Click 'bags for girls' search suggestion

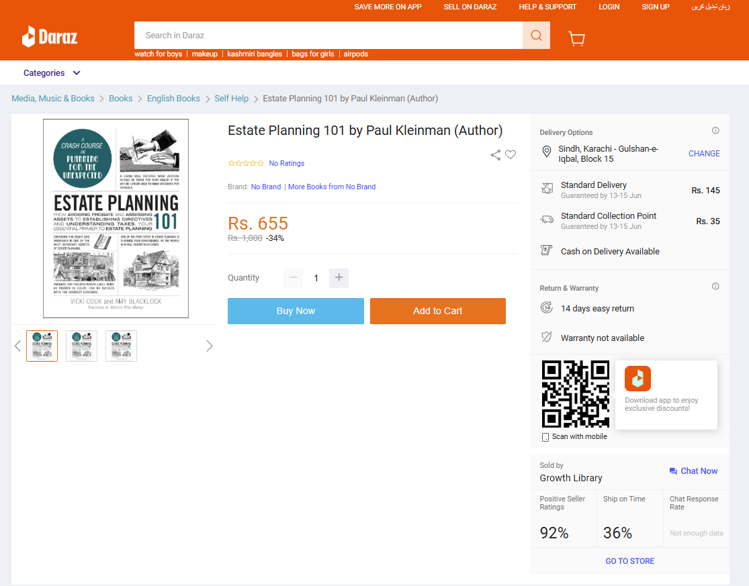click(x=313, y=54)
